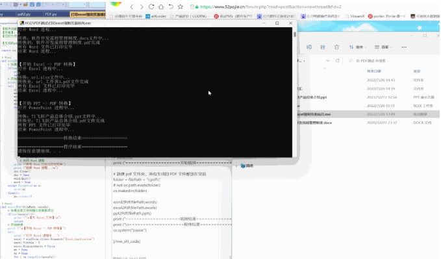Click the save-all icon in IDE toolbar
Screen dimensions: 441x259
[x=38, y=5]
